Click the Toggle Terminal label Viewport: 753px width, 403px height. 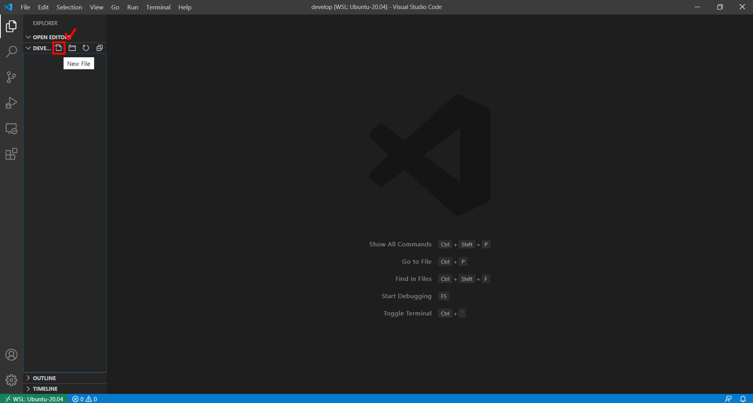[x=407, y=313]
